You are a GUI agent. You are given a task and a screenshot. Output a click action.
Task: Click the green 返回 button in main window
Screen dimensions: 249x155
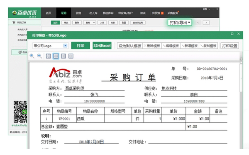tap(55, 22)
